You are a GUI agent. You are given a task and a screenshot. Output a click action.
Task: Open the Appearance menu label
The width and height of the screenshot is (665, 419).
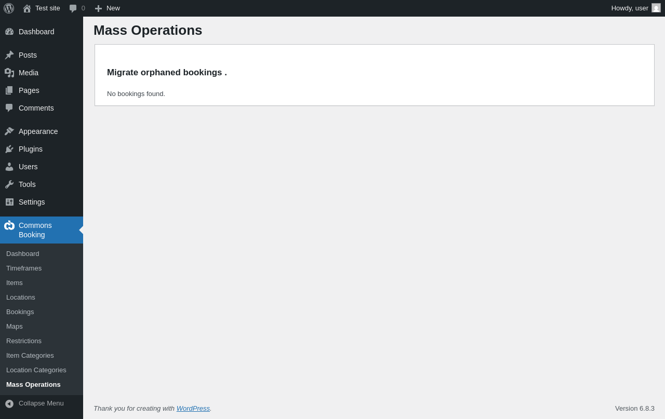38,131
